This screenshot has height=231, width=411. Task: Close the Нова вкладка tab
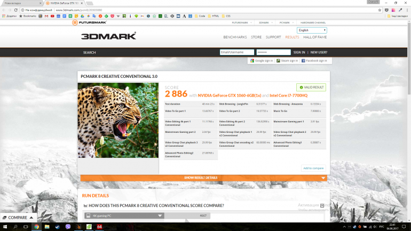[41, 3]
